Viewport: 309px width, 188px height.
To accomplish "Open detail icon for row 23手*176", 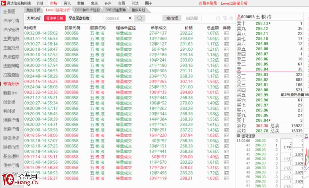I will pyautogui.click(x=227, y=76).
